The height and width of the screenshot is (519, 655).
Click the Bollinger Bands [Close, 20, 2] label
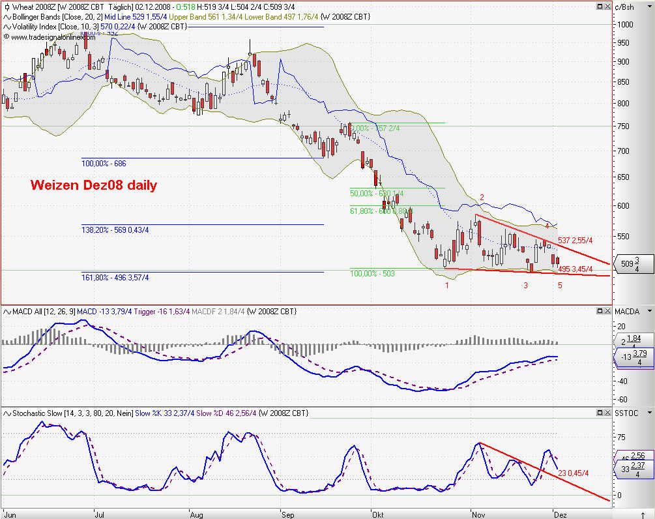57,17
